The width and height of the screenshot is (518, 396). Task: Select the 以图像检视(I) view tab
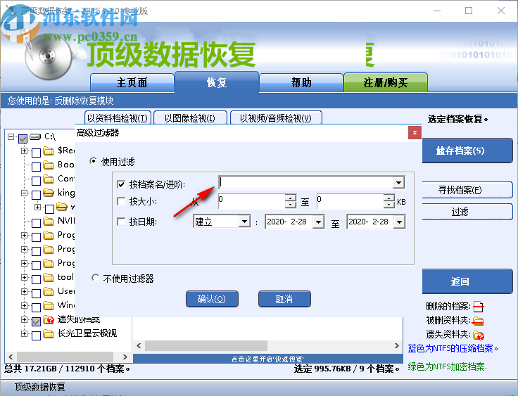[x=190, y=118]
